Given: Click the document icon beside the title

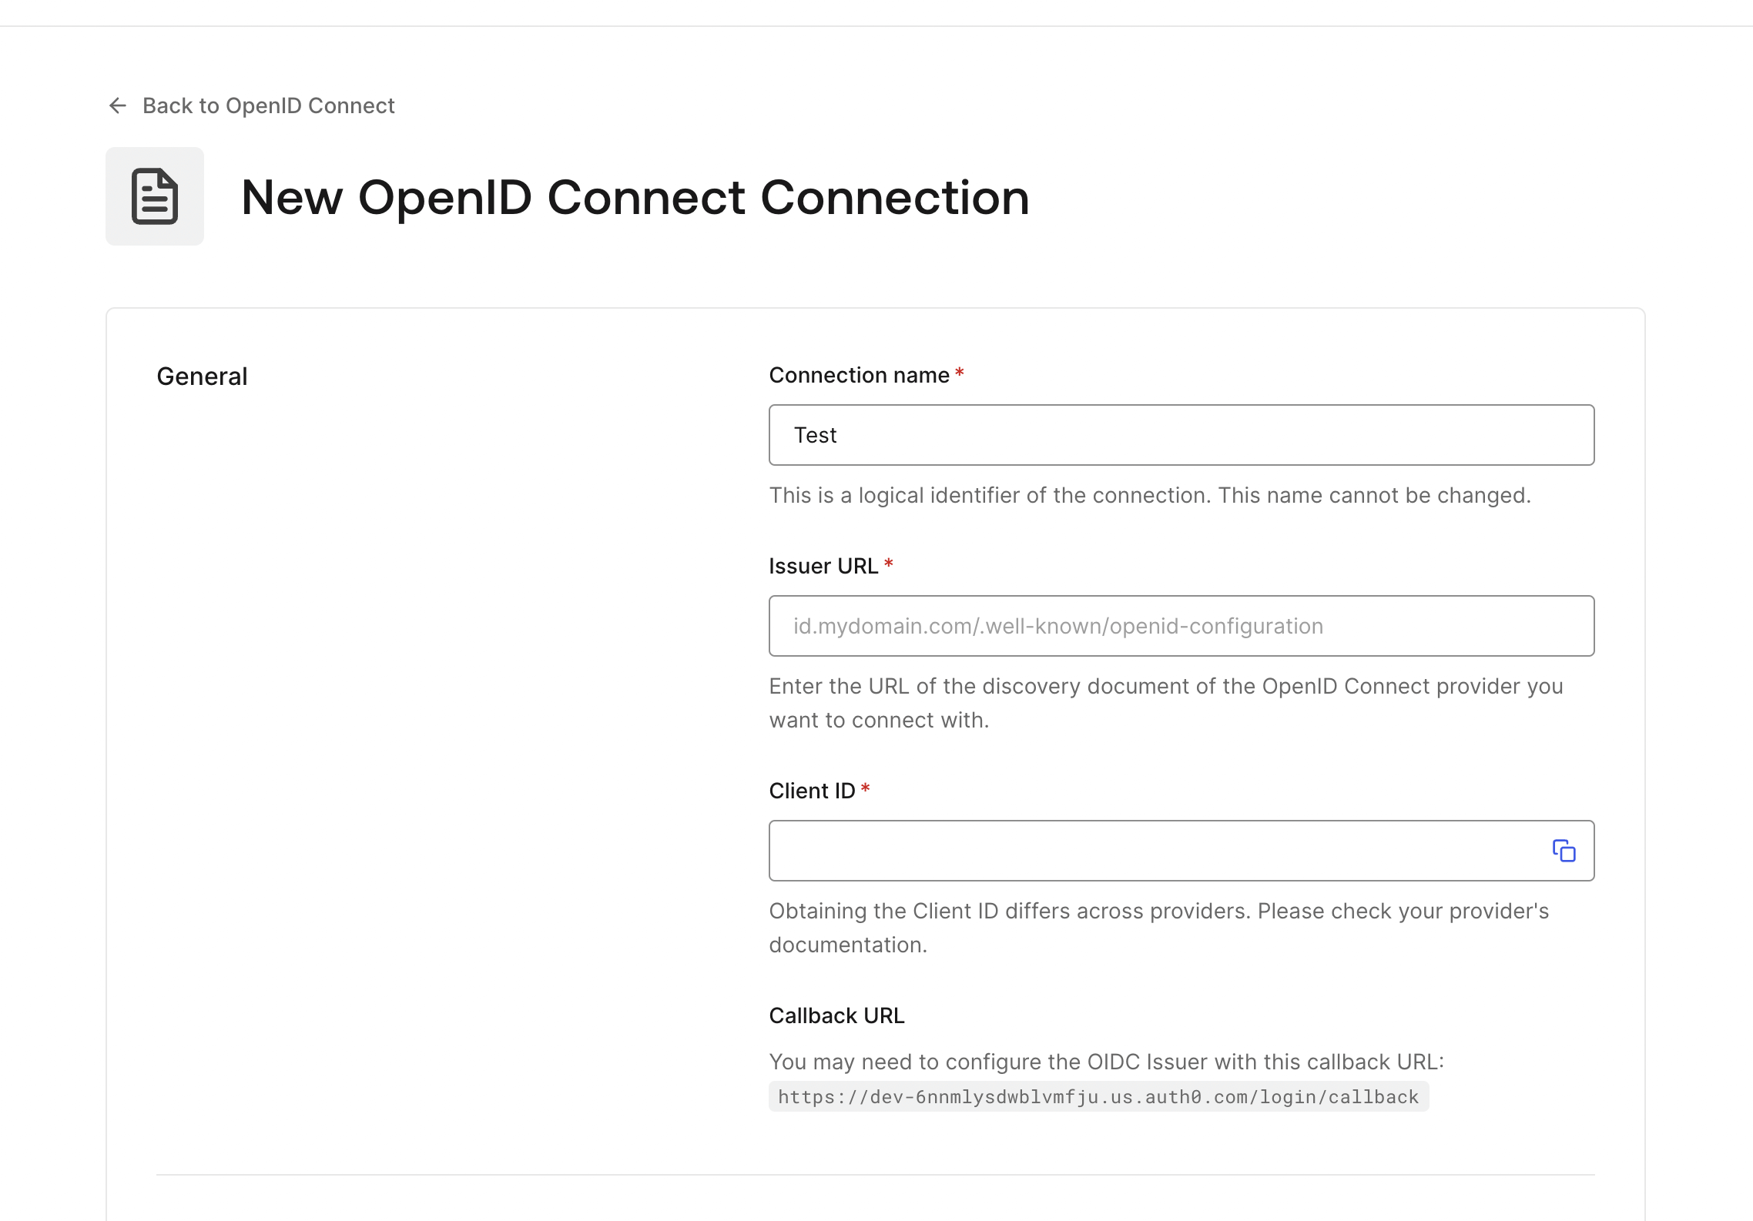Looking at the screenshot, I should point(155,196).
